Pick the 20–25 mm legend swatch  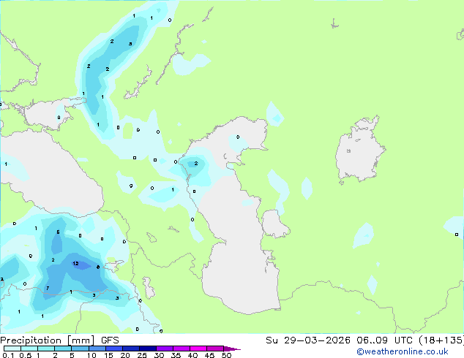tap(131, 349)
